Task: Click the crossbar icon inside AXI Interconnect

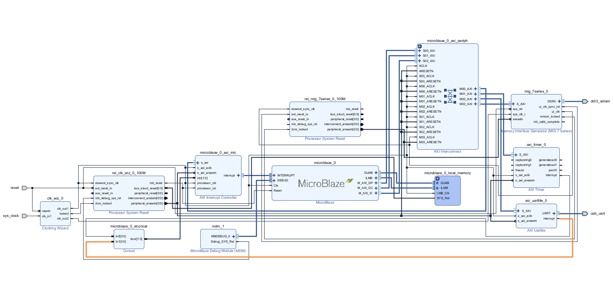Action: coord(450,96)
